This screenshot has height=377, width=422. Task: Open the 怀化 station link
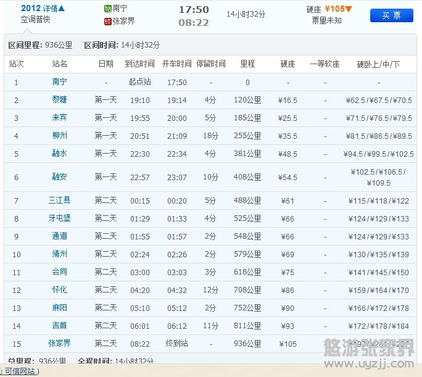tap(60, 290)
